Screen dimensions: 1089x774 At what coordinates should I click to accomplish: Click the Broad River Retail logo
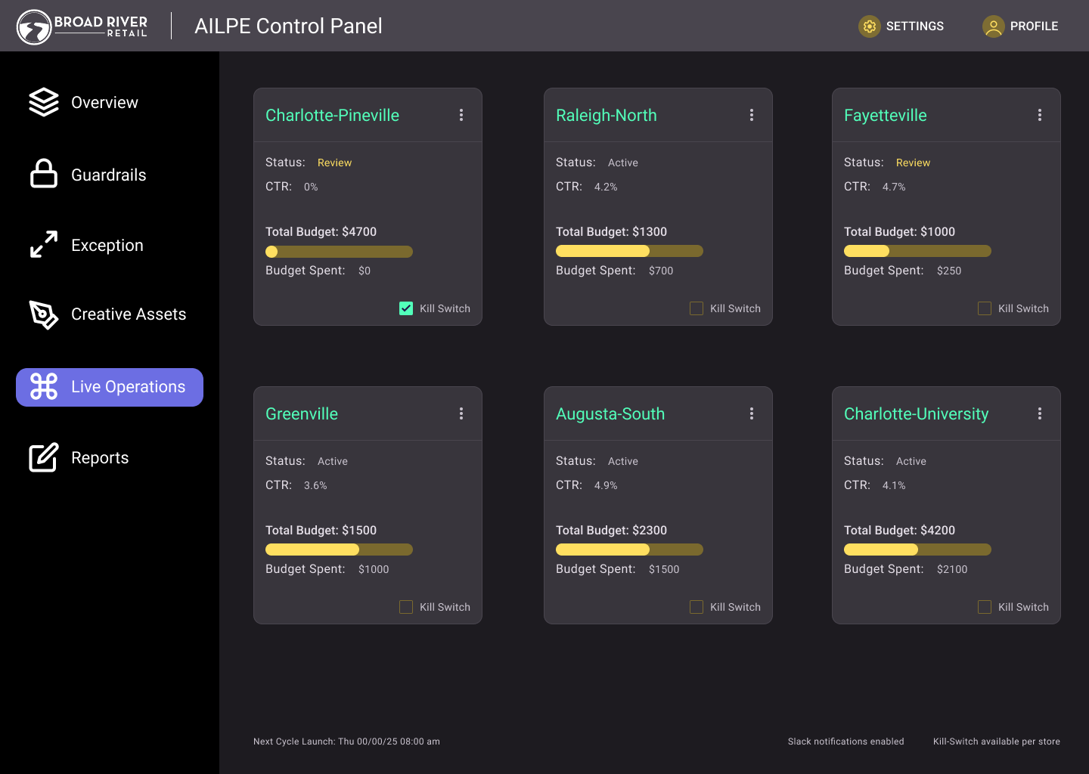coord(82,26)
